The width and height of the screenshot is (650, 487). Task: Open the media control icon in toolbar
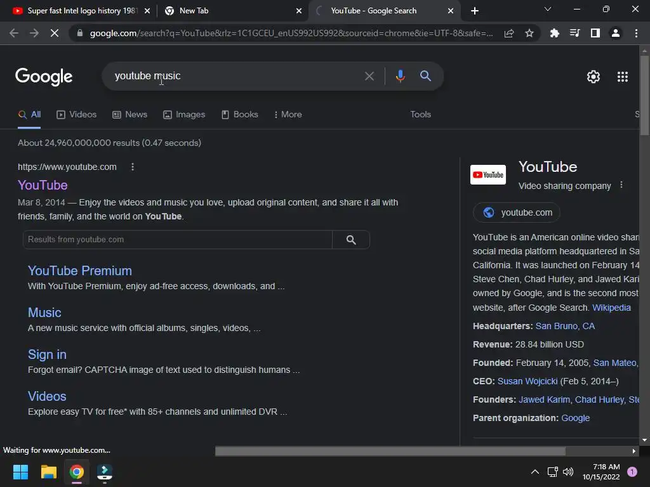(574, 33)
